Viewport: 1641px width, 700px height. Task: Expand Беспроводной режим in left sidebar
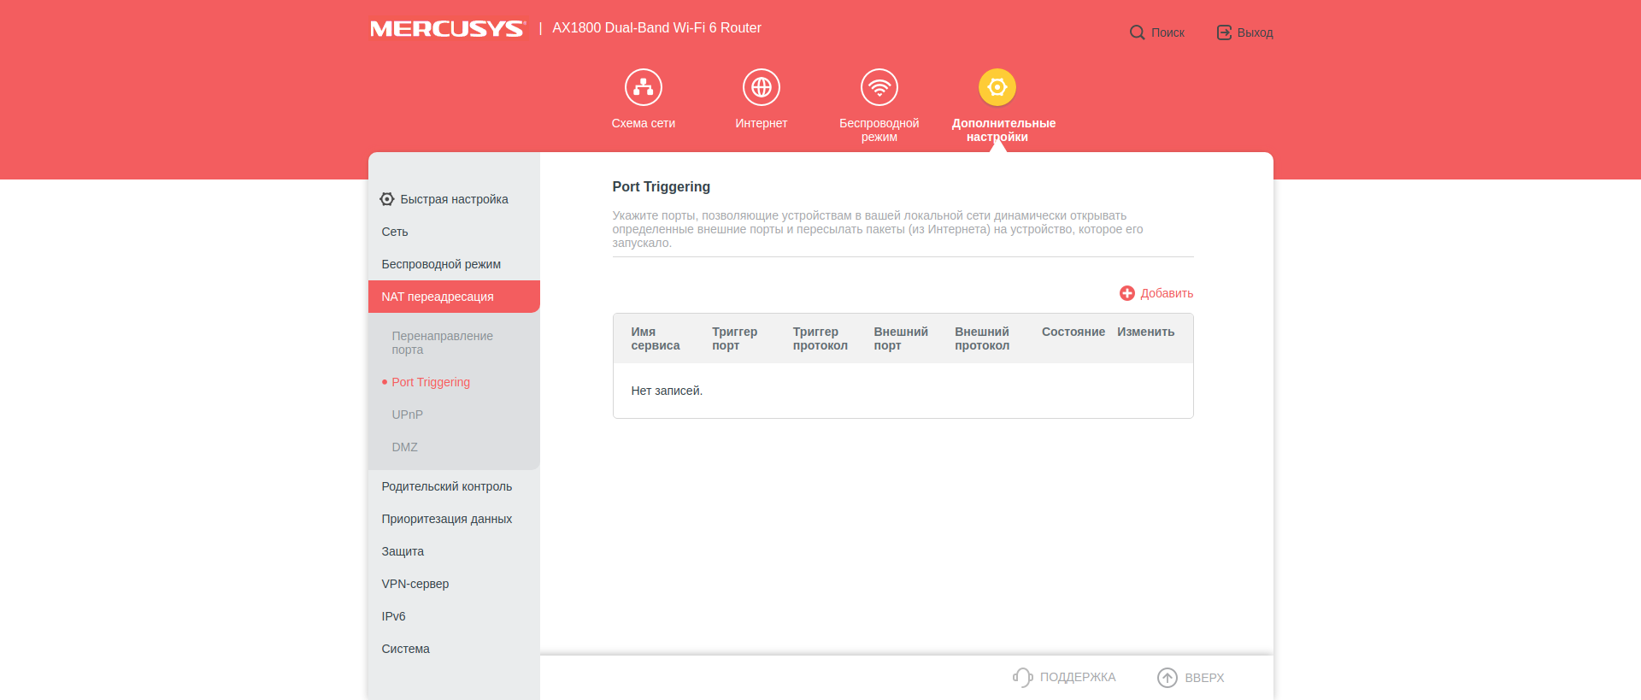click(x=441, y=264)
